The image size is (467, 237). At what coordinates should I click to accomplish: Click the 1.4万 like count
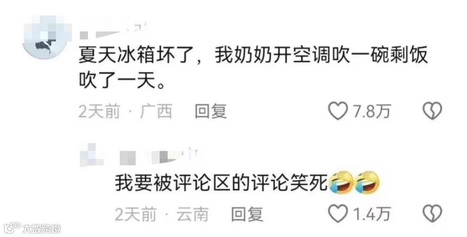371,214
